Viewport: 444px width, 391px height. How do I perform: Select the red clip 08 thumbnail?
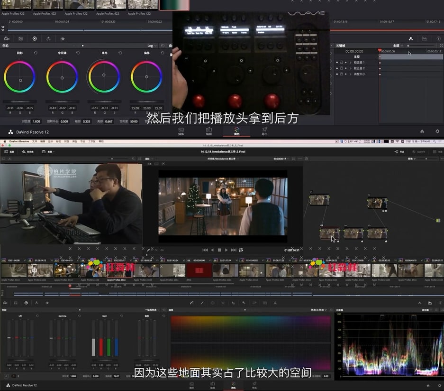pyautogui.click(x=199, y=270)
